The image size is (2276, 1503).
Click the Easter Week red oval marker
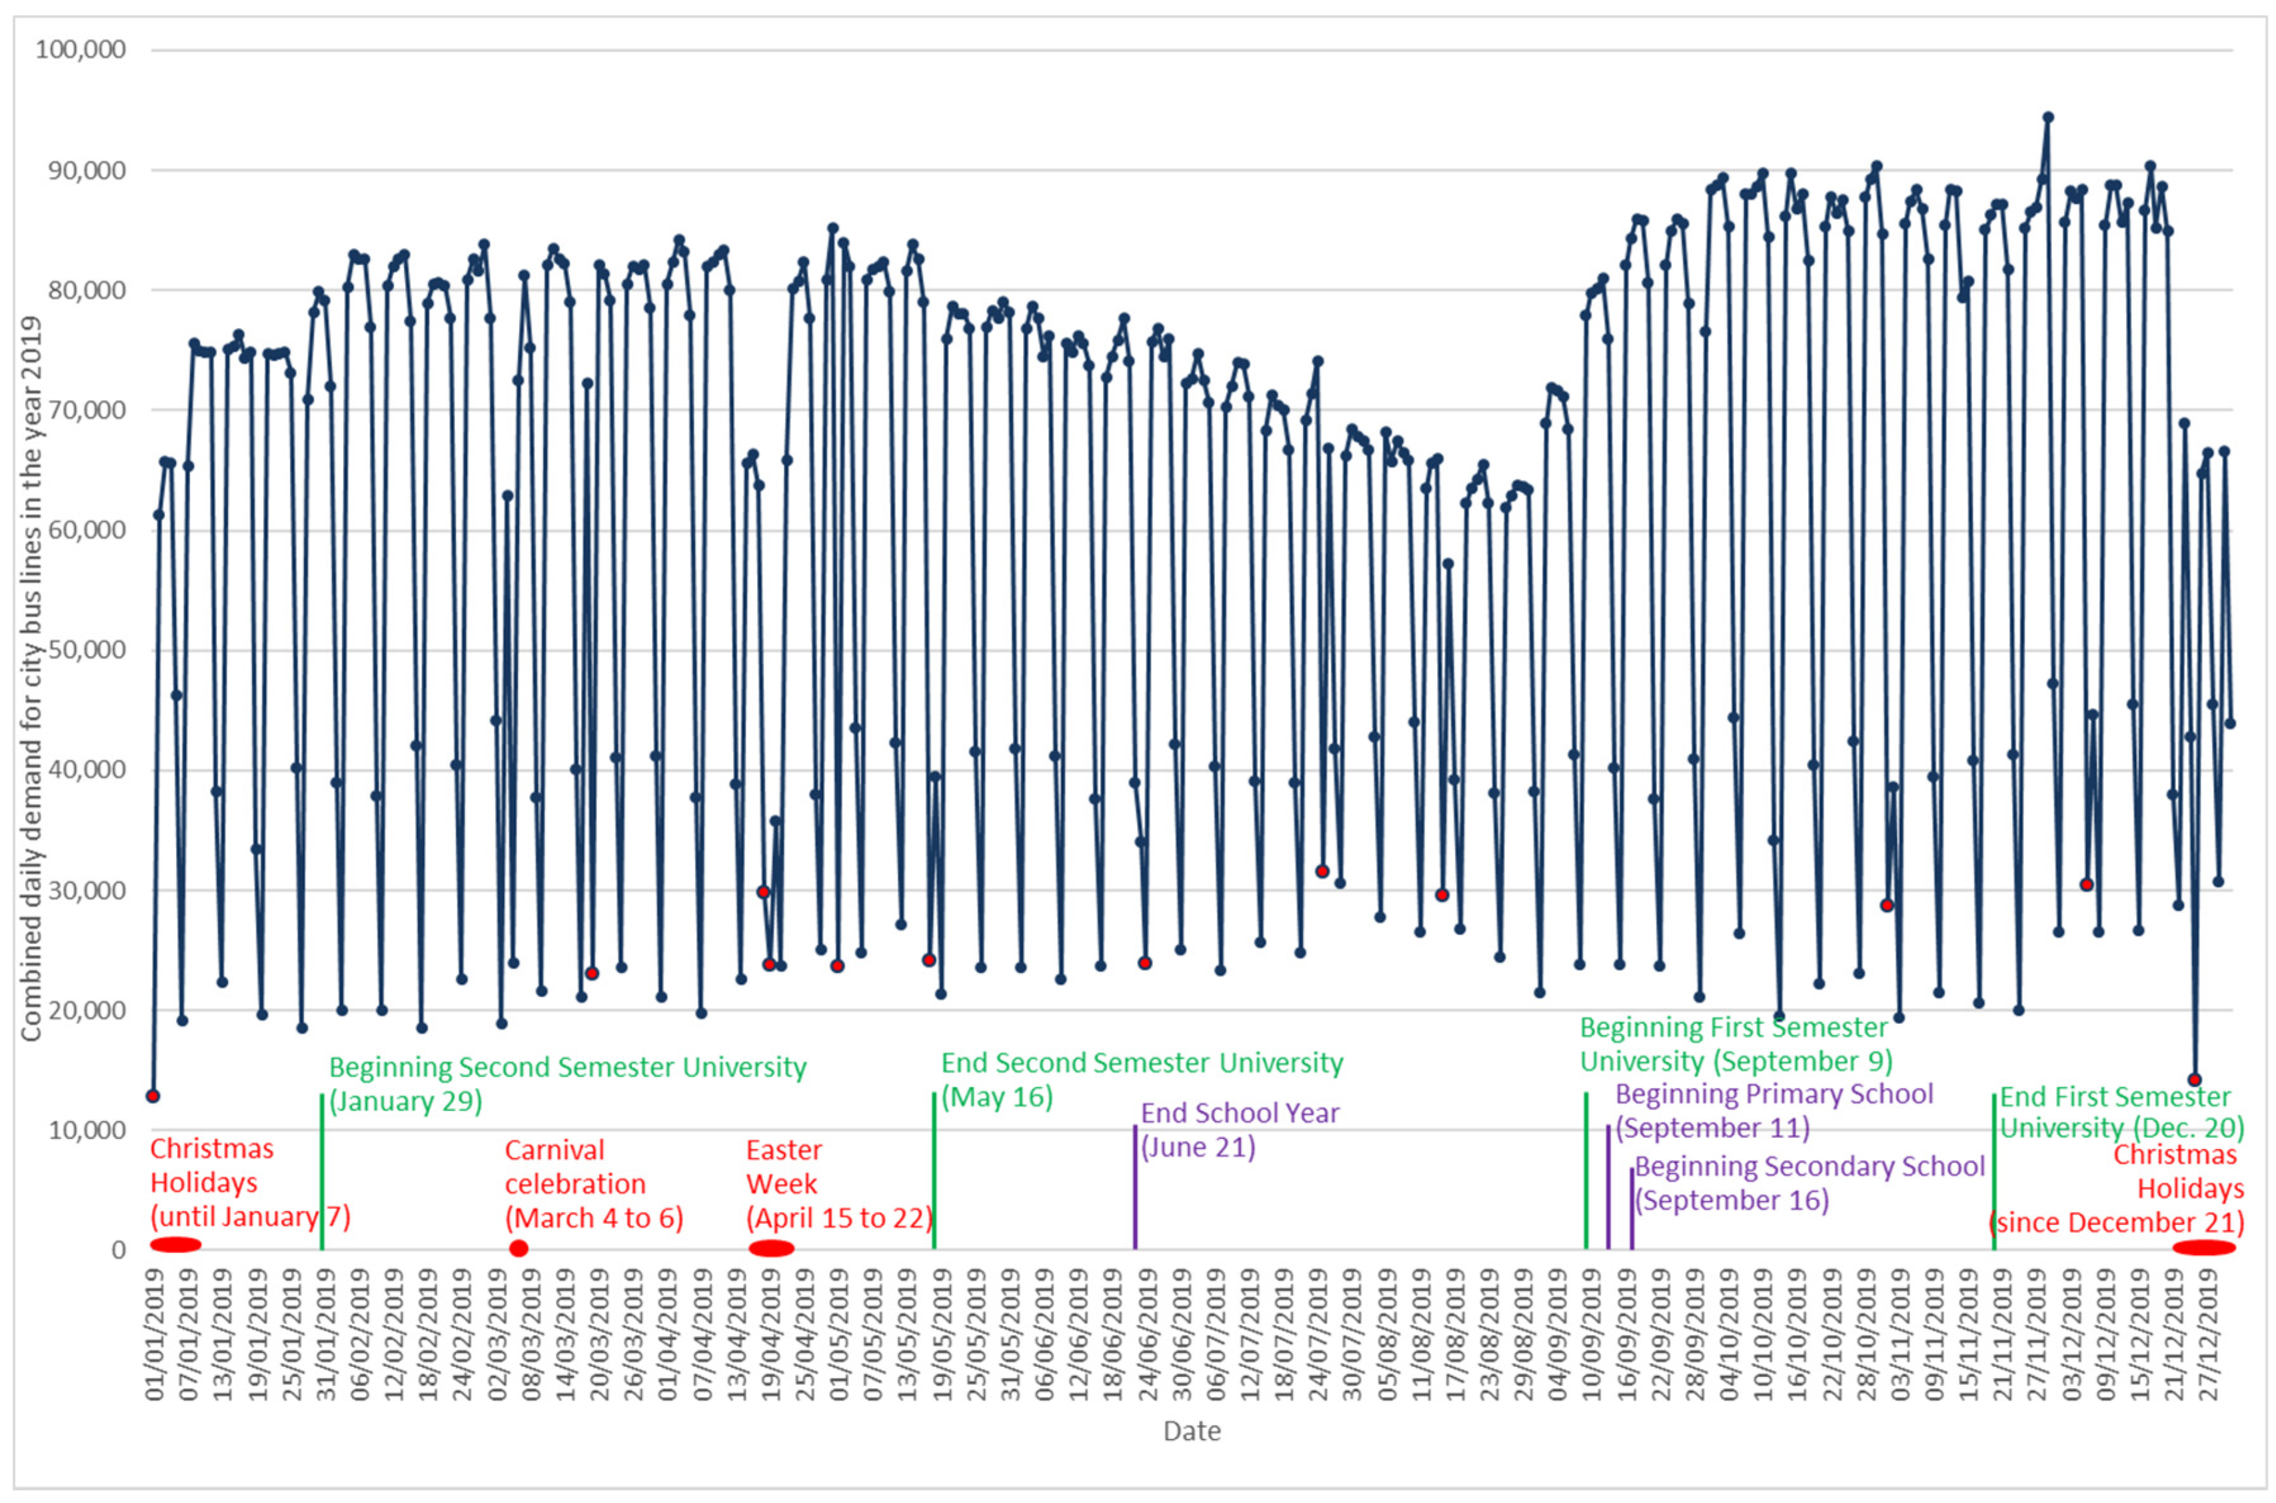coord(770,1248)
